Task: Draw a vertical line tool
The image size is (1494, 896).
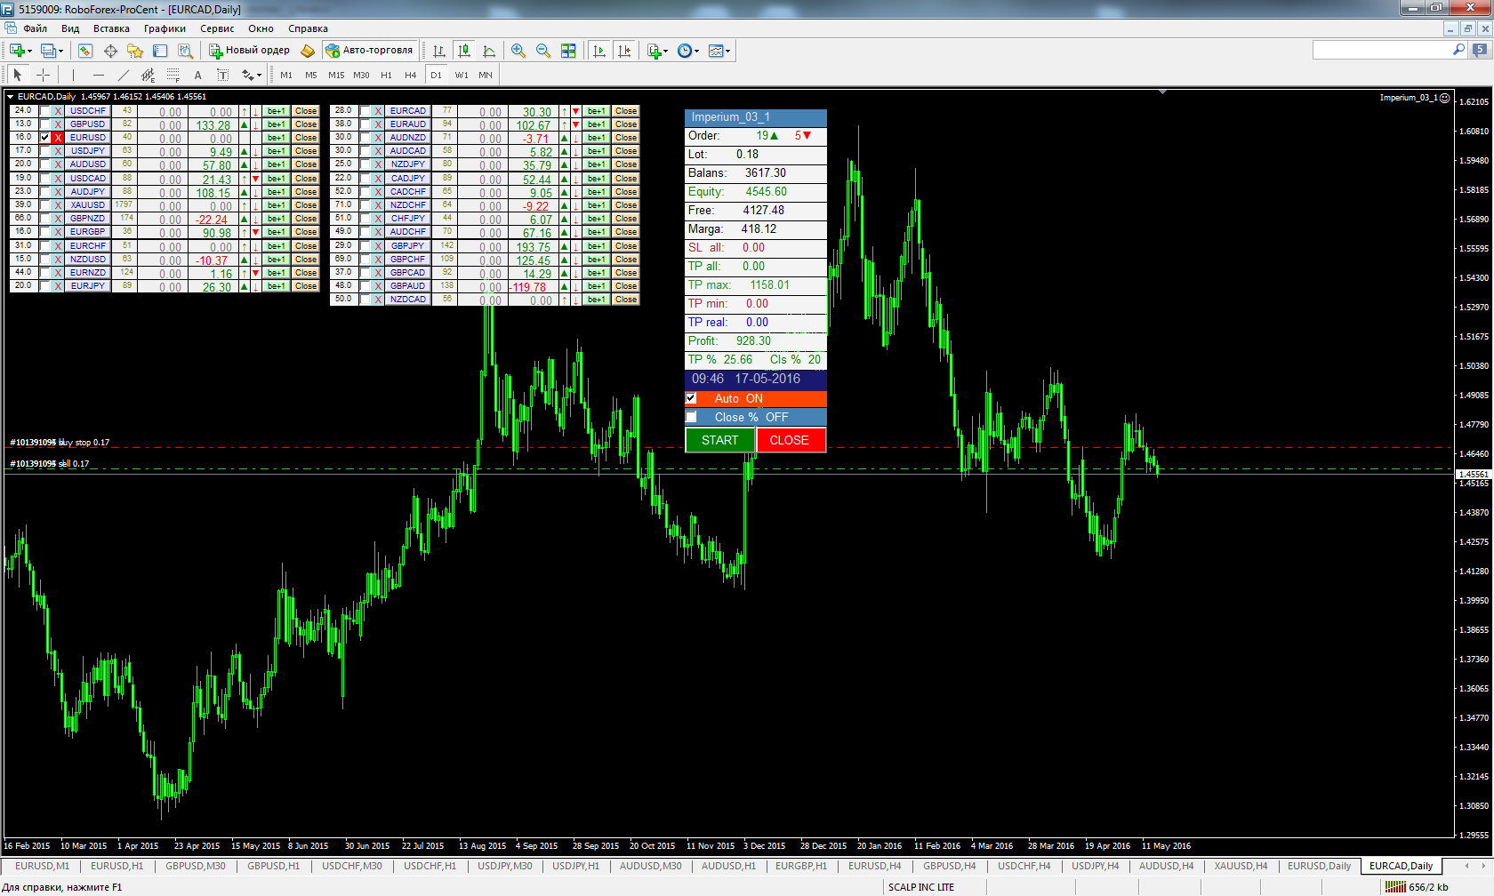Action: [x=73, y=75]
